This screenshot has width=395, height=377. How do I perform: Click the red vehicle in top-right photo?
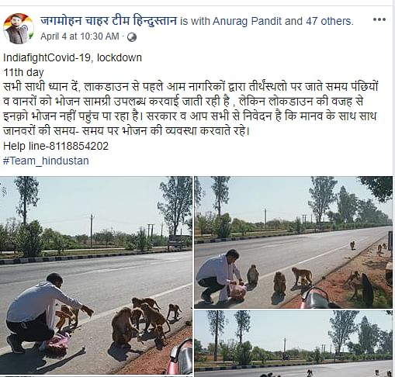pyautogui.click(x=315, y=298)
